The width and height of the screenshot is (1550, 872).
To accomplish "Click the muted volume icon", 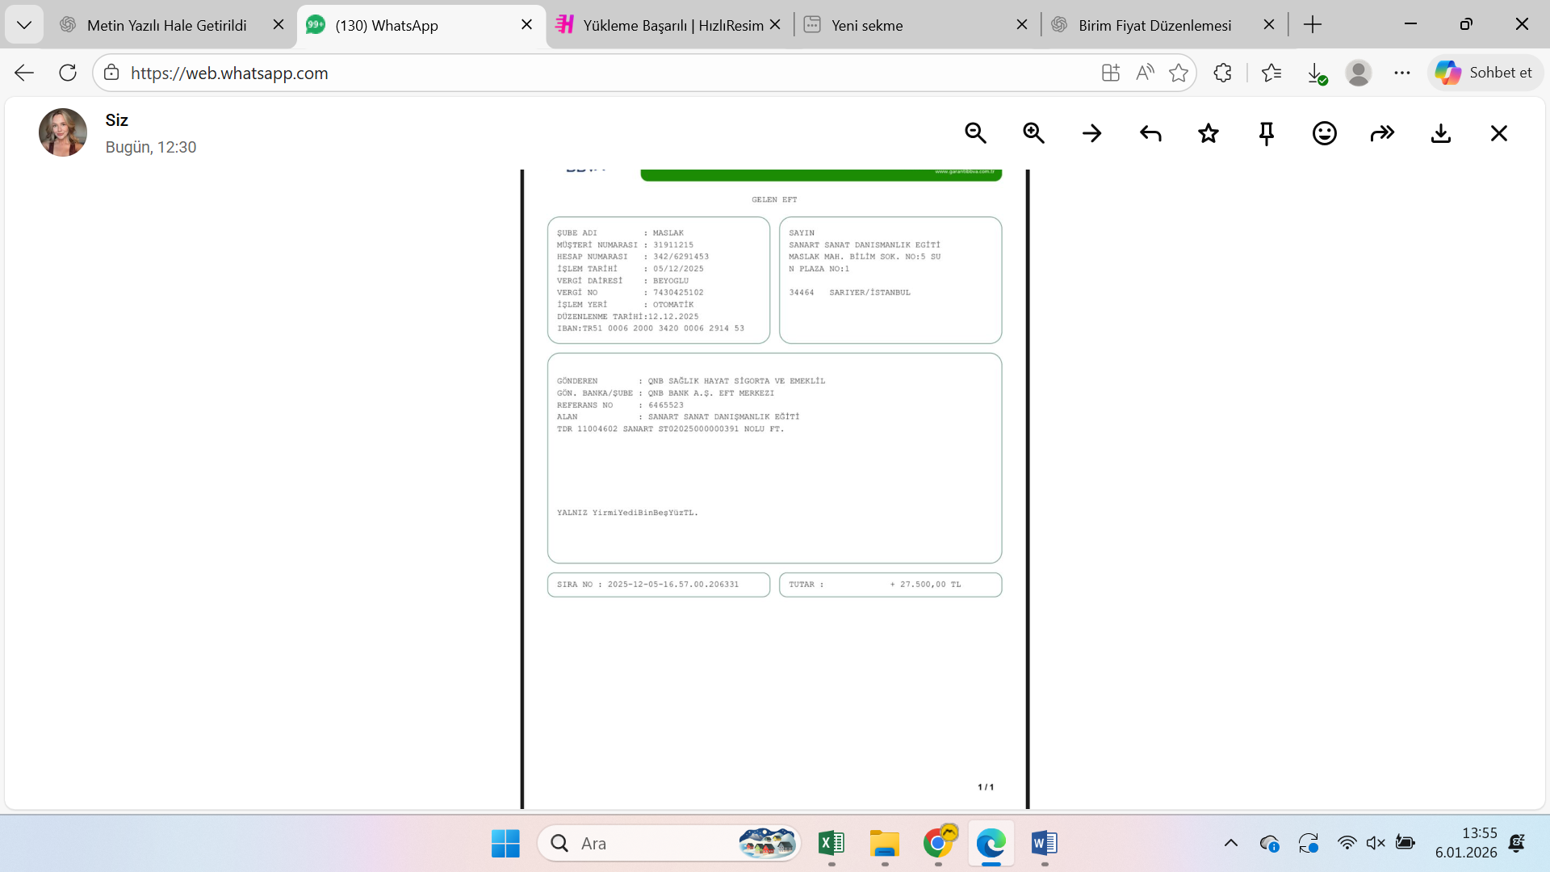I will coord(1376,844).
